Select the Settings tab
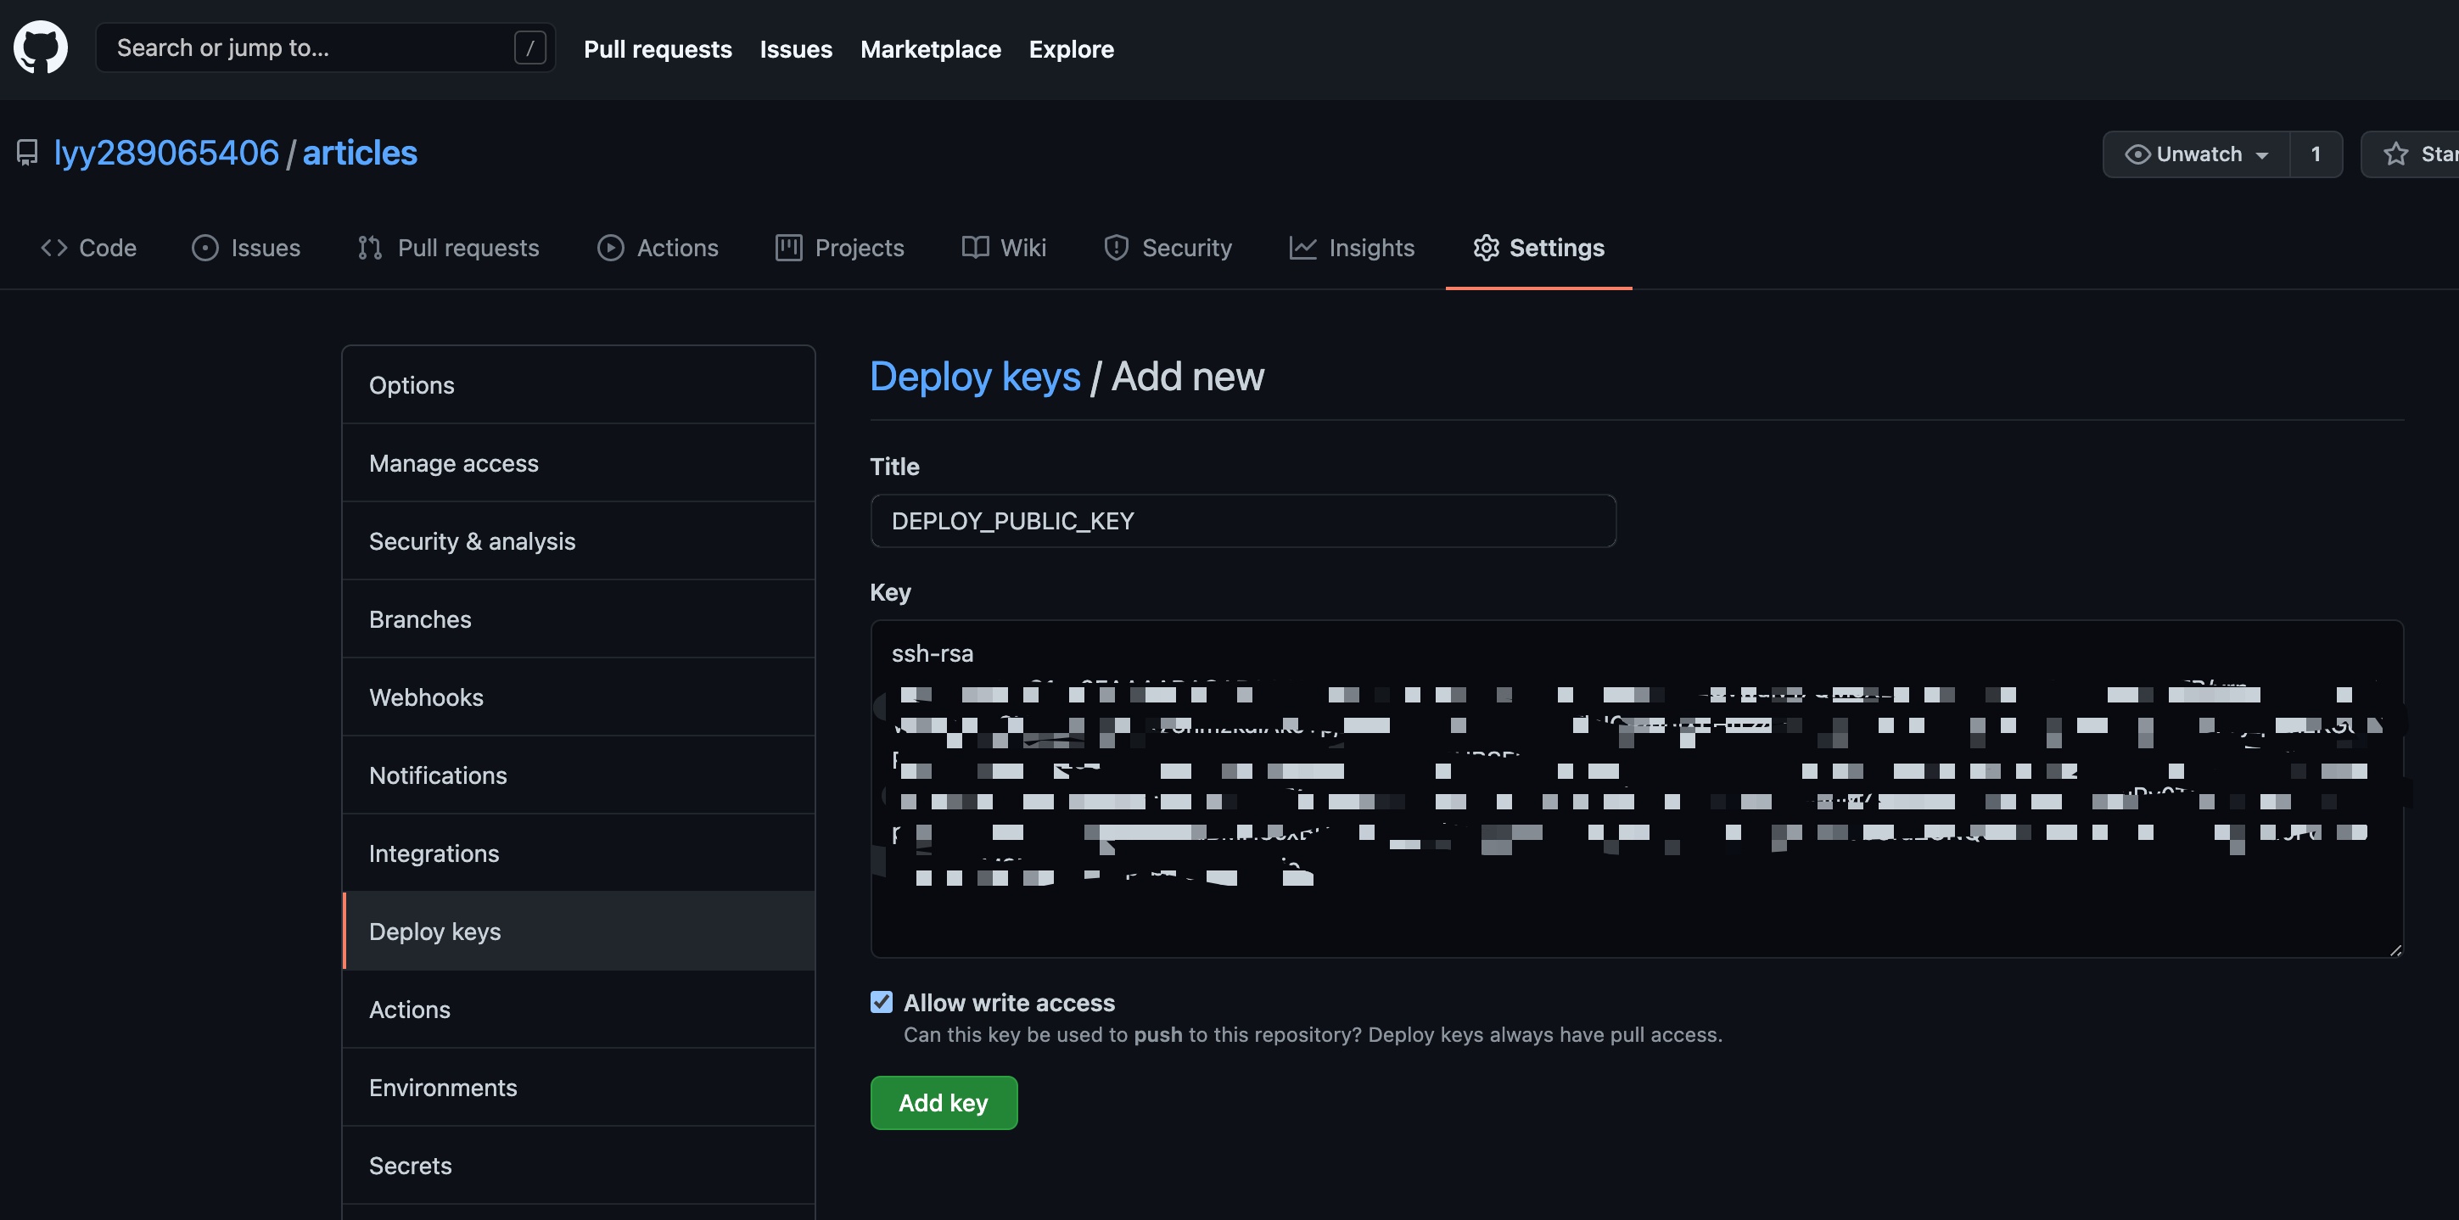2459x1220 pixels. (1539, 249)
